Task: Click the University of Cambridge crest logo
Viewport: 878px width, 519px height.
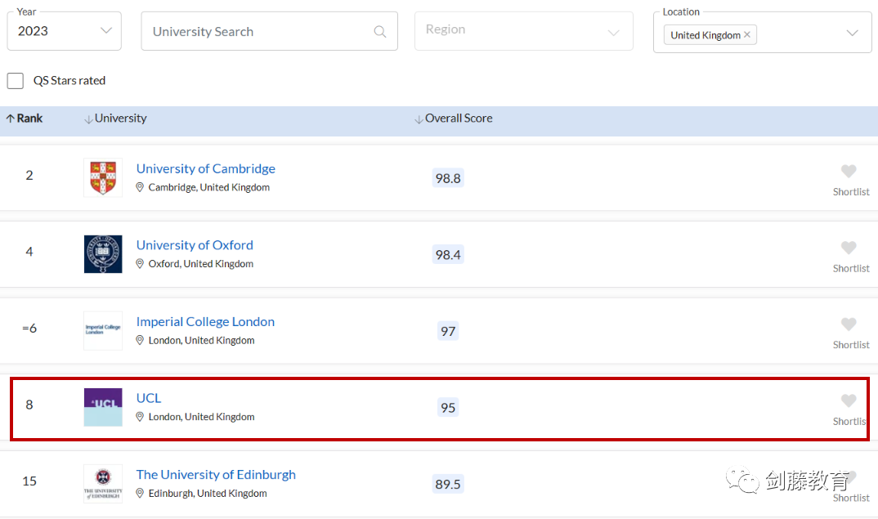Action: (x=103, y=177)
